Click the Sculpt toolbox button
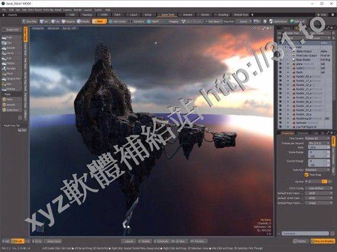The image size is (337, 252). pyautogui.click(x=12, y=29)
